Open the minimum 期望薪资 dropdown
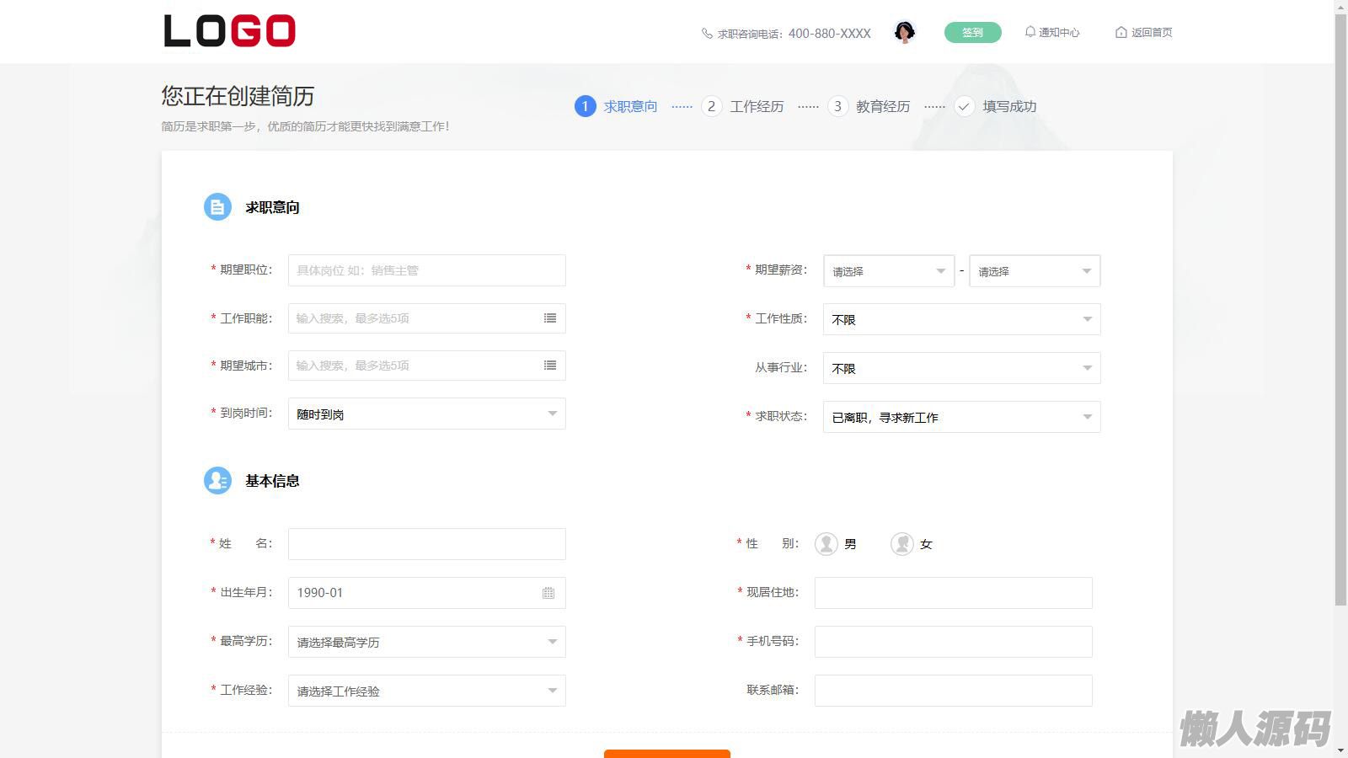1348x758 pixels. (889, 271)
